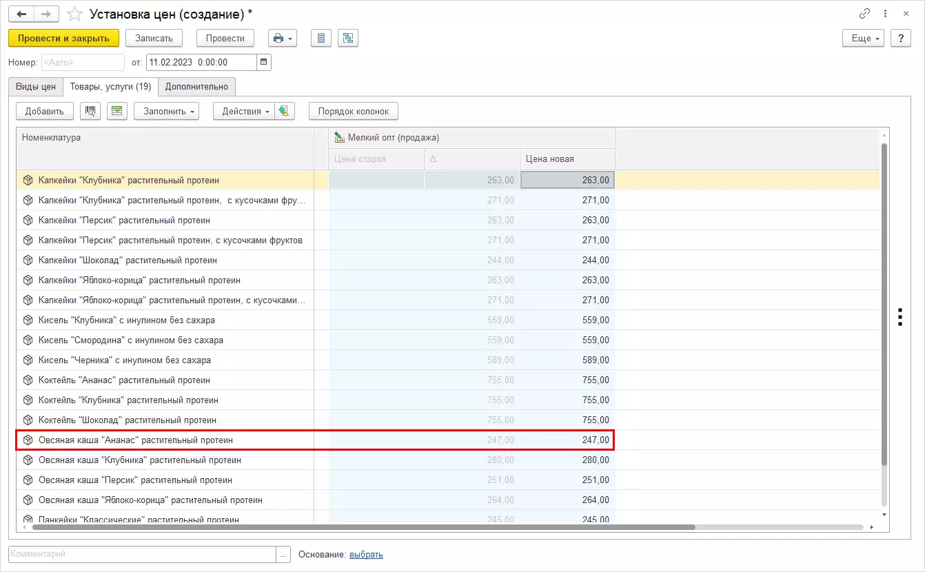Viewport: 925px width, 572px height.
Task: Add document to favorites with star icon
Action: [75, 14]
